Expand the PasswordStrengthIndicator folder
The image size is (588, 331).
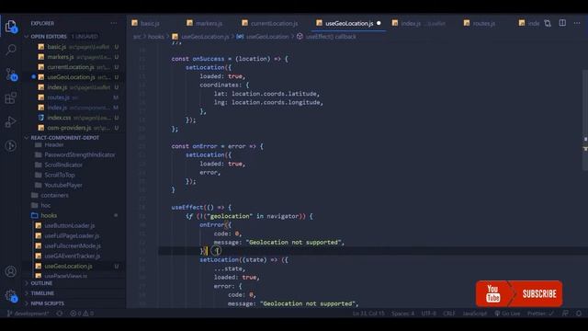click(80, 154)
